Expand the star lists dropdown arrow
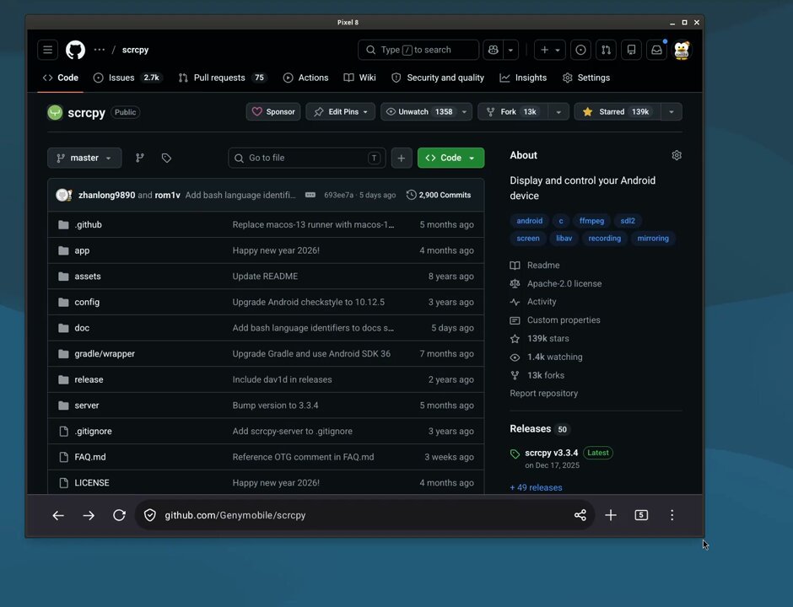Image resolution: width=793 pixels, height=607 pixels. (672, 111)
